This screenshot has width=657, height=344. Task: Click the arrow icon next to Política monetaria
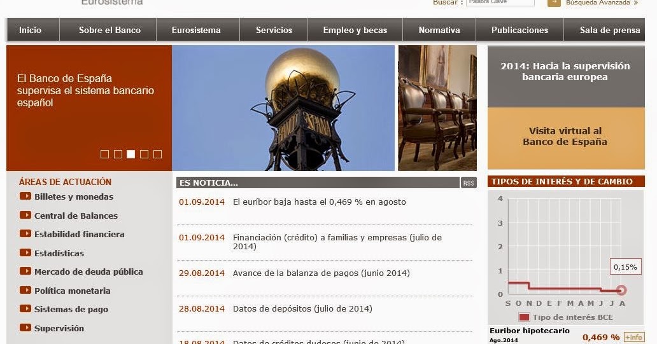click(x=25, y=290)
